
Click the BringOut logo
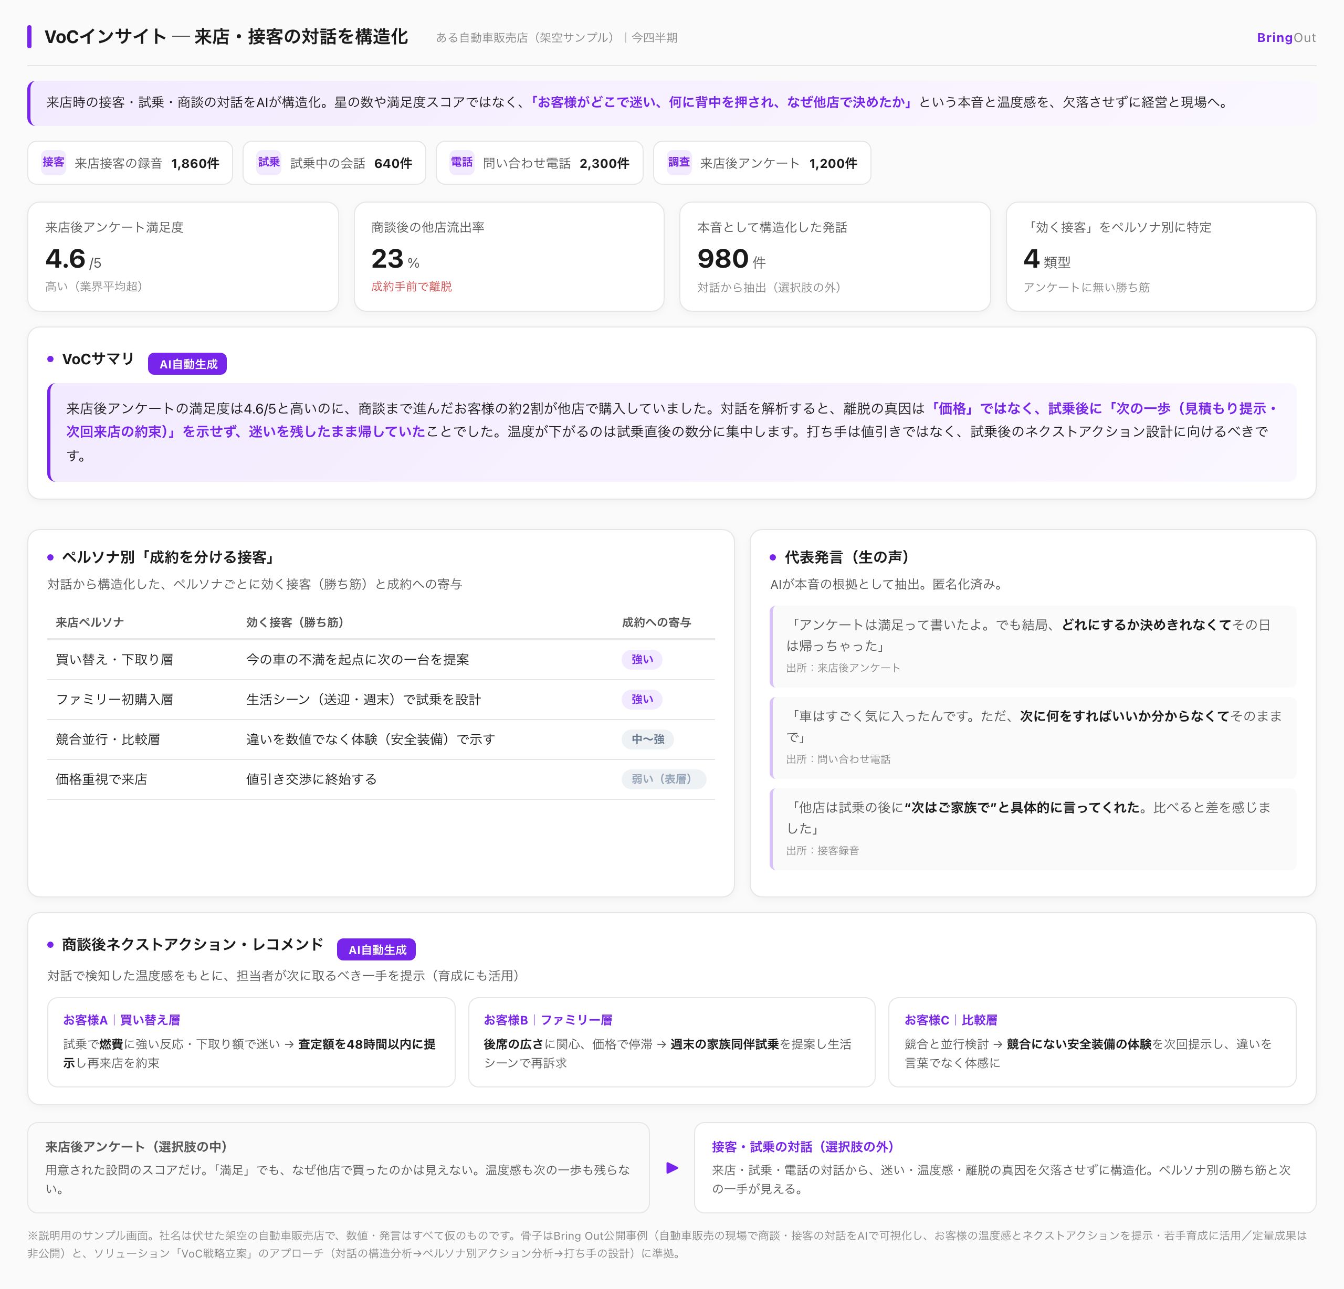[x=1286, y=38]
